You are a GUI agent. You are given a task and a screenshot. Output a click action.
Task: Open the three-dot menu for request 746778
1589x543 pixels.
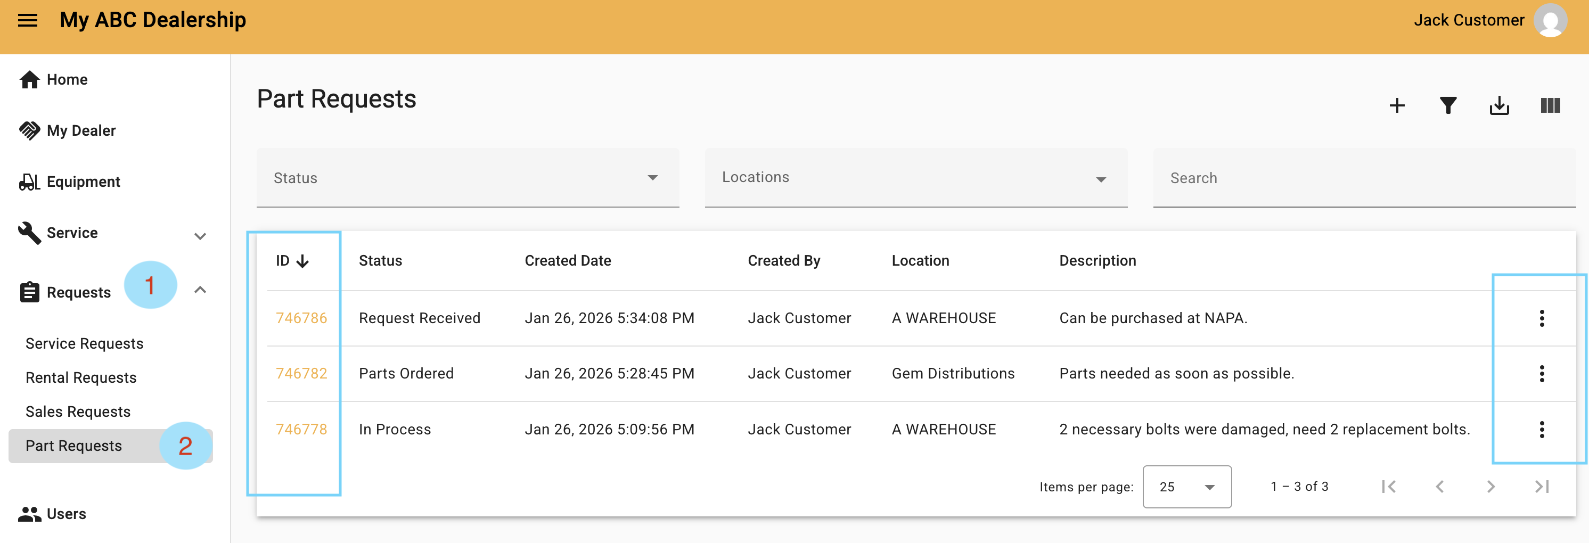(x=1541, y=430)
